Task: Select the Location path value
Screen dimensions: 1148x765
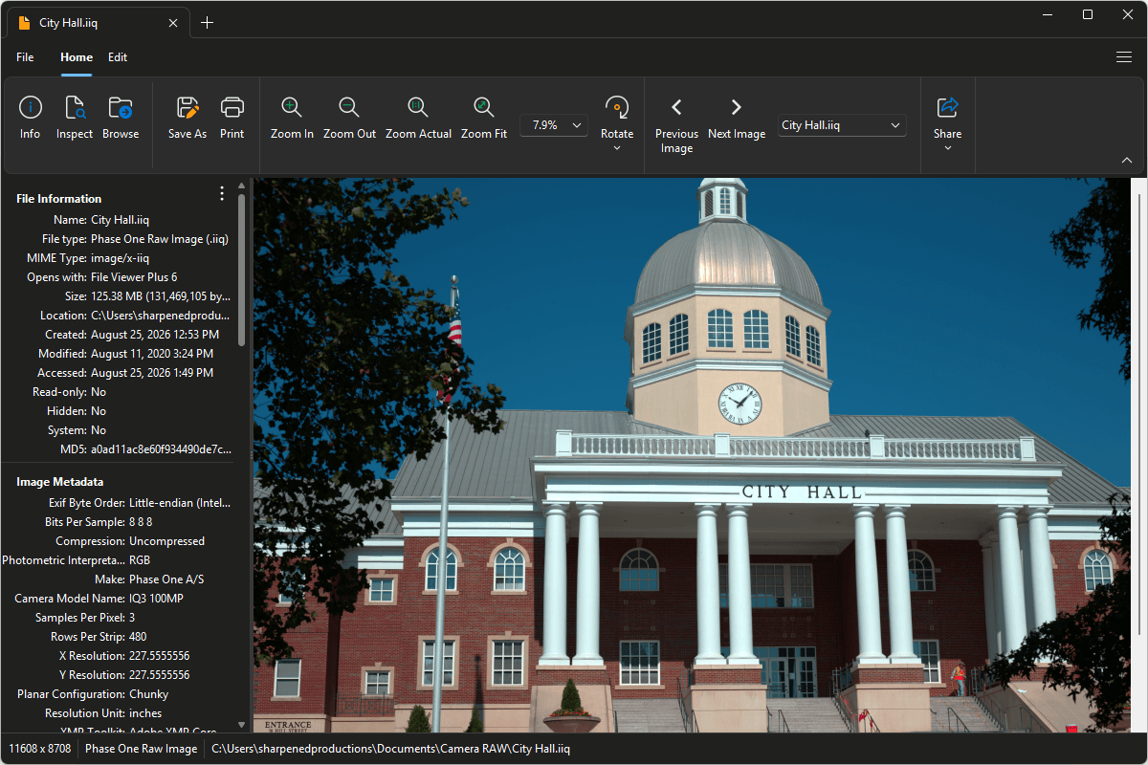Action: (x=161, y=316)
